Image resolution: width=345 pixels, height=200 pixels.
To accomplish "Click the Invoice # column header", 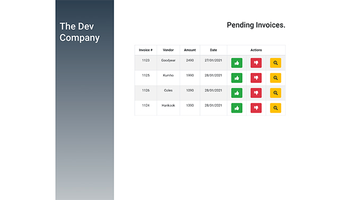I will (145, 50).
